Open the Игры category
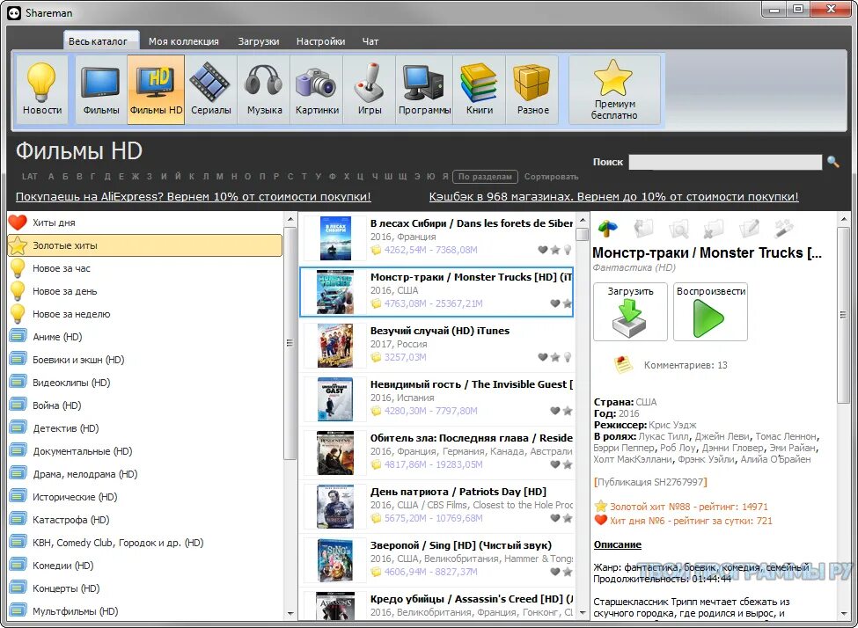 pyautogui.click(x=370, y=89)
